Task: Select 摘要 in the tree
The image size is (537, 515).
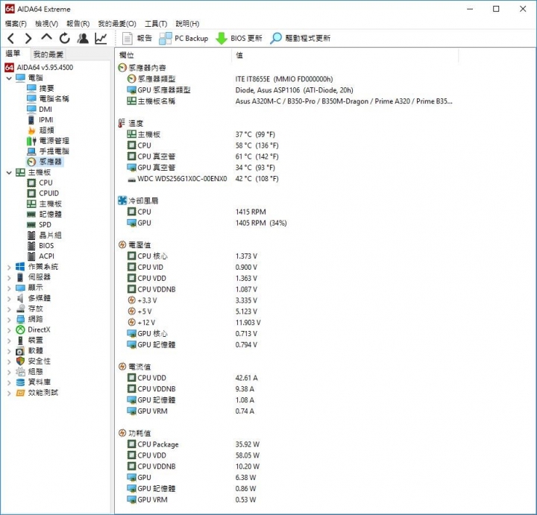Action: coord(40,89)
